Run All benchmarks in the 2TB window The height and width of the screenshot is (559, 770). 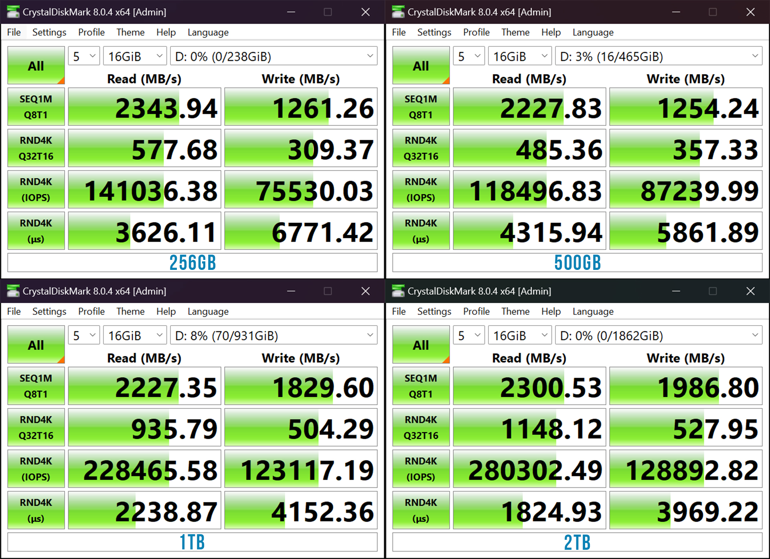click(421, 344)
